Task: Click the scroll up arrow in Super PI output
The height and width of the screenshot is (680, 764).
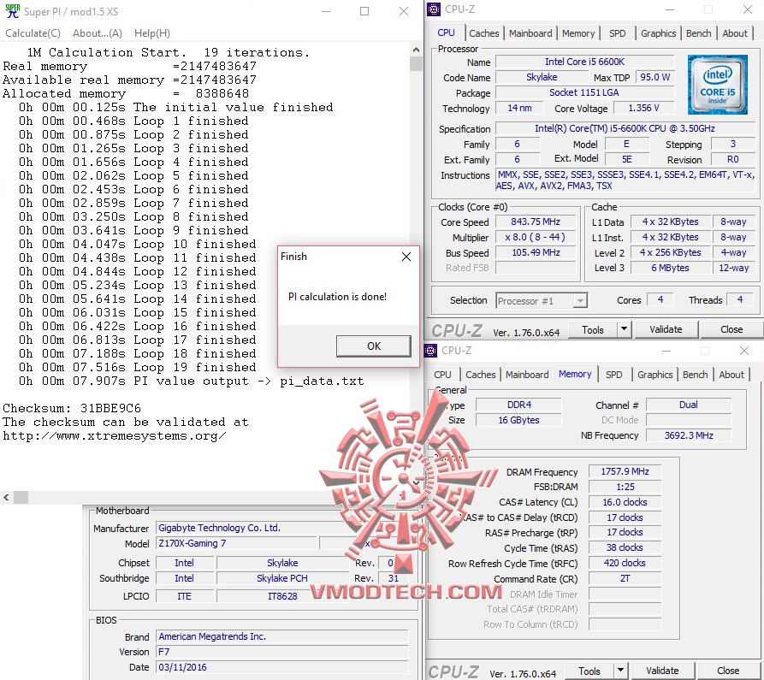Action: (x=416, y=50)
